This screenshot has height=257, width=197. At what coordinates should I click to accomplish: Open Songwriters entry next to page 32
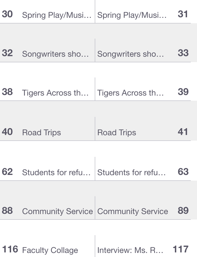(x=55, y=54)
